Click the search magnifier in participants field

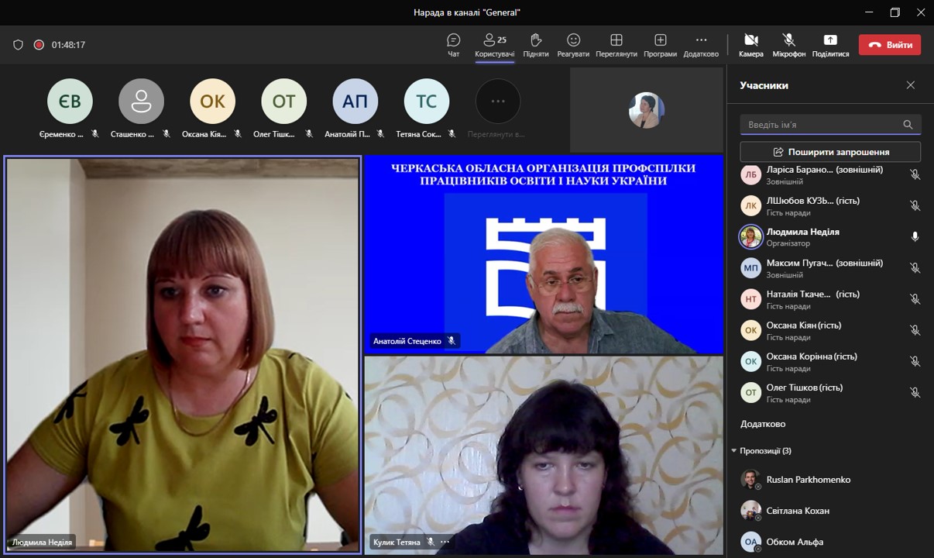(908, 125)
